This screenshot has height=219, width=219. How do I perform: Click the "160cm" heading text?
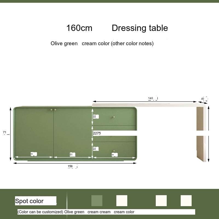pos(79,28)
